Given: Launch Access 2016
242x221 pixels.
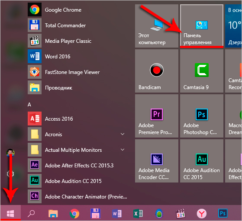Looking at the screenshot, I should pos(77,119).
